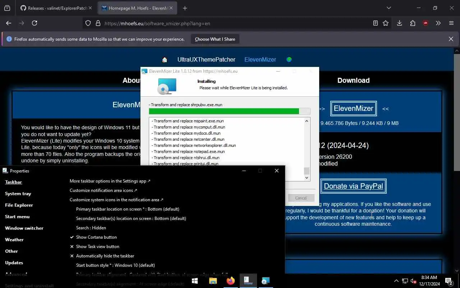Open UltraUXThemePatcher page in site navigation
This screenshot has height=288, width=460.
(x=206, y=59)
